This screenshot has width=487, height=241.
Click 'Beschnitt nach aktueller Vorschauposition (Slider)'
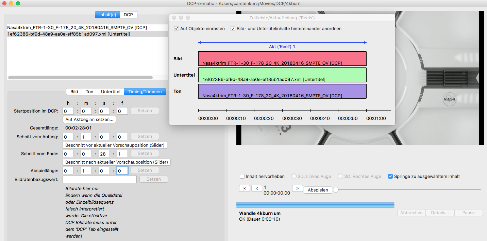click(x=116, y=162)
